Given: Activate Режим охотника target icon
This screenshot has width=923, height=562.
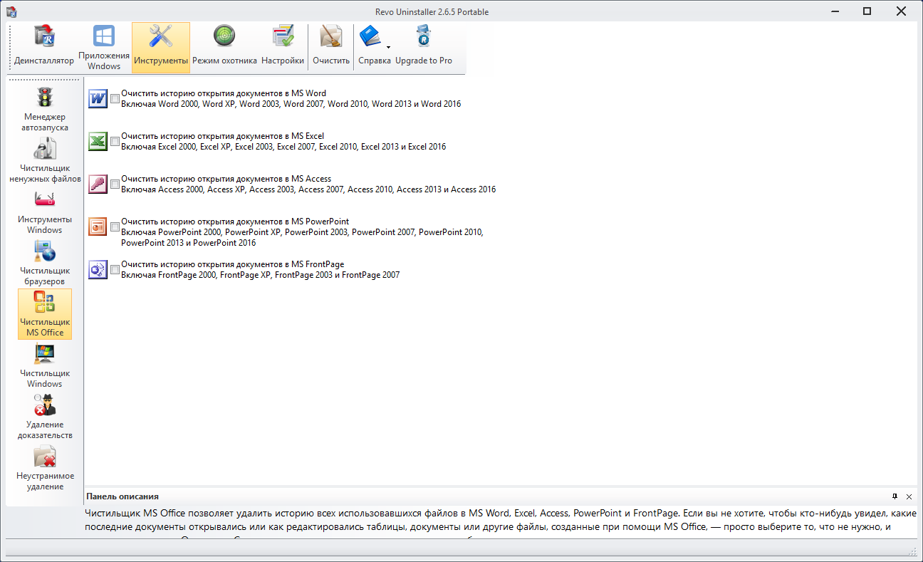Looking at the screenshot, I should 224,47.
